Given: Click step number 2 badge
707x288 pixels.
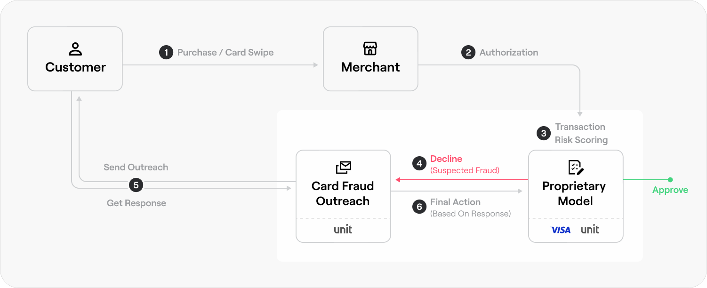Looking at the screenshot, I should pos(468,52).
